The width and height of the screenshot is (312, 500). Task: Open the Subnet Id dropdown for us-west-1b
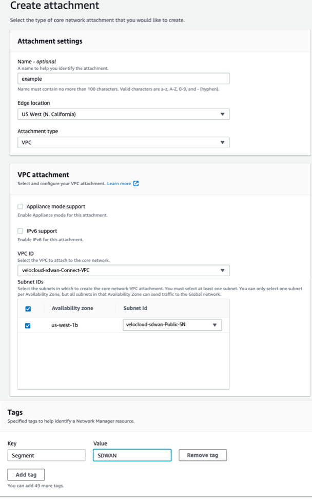coord(172,325)
